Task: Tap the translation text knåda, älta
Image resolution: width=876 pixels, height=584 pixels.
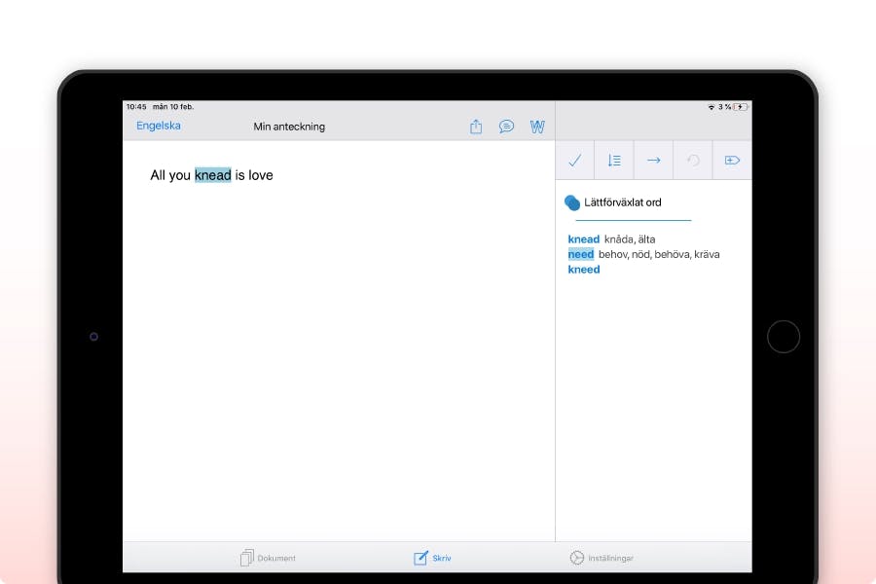Action: (x=630, y=239)
